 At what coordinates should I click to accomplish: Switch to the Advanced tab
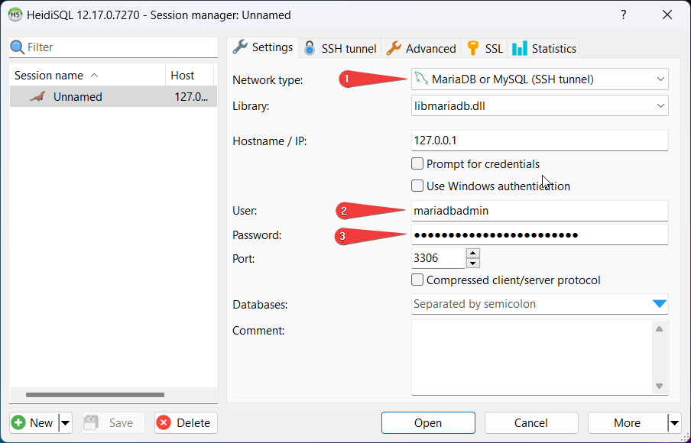coord(421,48)
